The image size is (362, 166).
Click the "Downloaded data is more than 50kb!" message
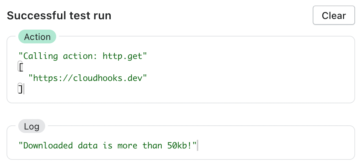pyautogui.click(x=108, y=145)
